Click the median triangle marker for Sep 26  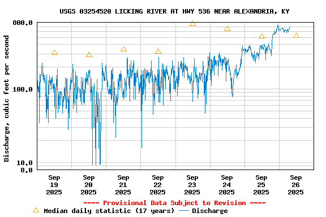pos(296,36)
